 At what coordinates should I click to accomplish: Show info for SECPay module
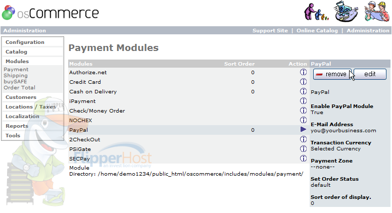point(303,158)
